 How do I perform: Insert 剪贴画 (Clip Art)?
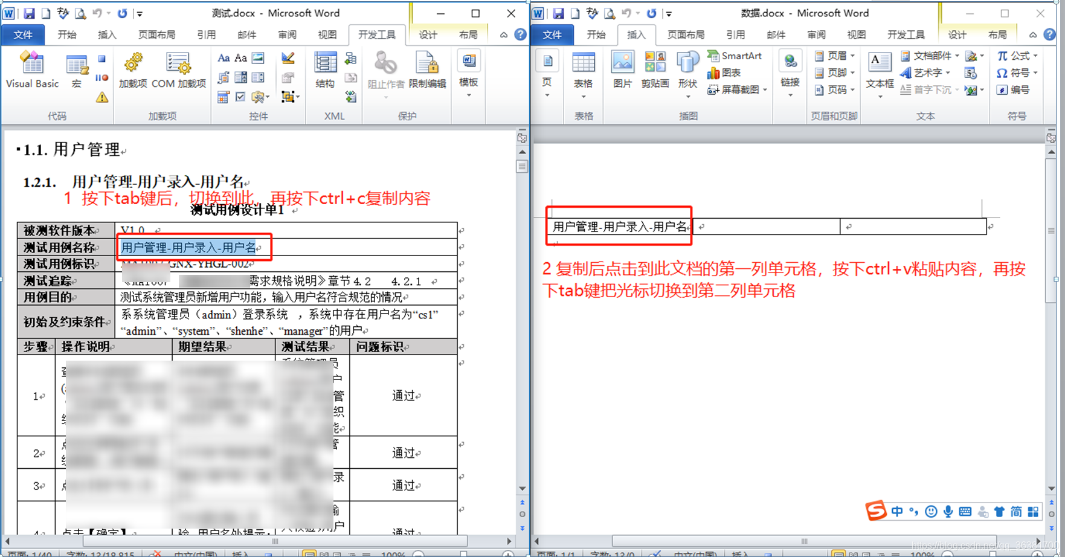pyautogui.click(x=655, y=71)
